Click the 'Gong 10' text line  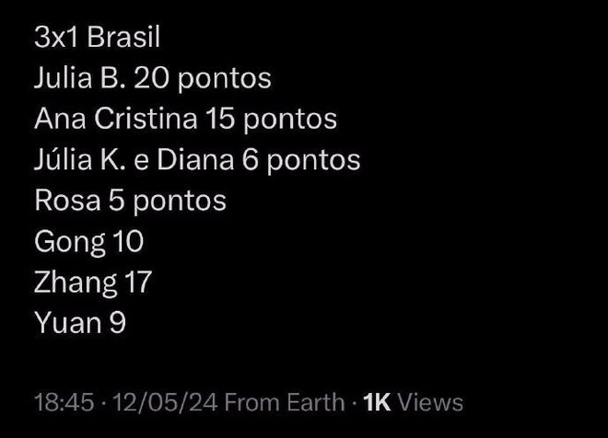pyautogui.click(x=88, y=242)
